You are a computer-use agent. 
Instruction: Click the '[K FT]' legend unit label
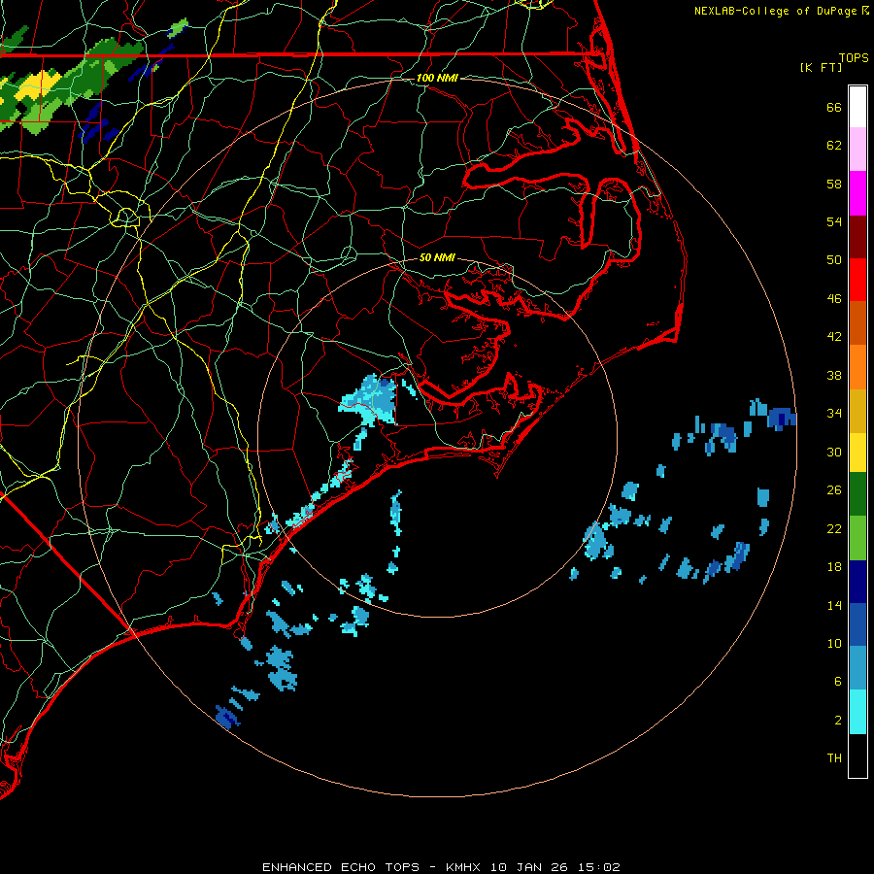tap(821, 67)
